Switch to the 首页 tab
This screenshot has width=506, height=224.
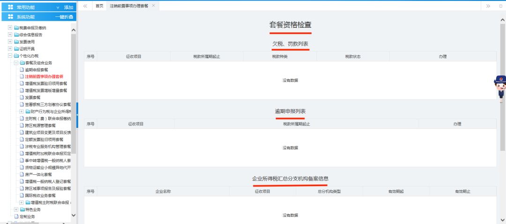(x=99, y=6)
